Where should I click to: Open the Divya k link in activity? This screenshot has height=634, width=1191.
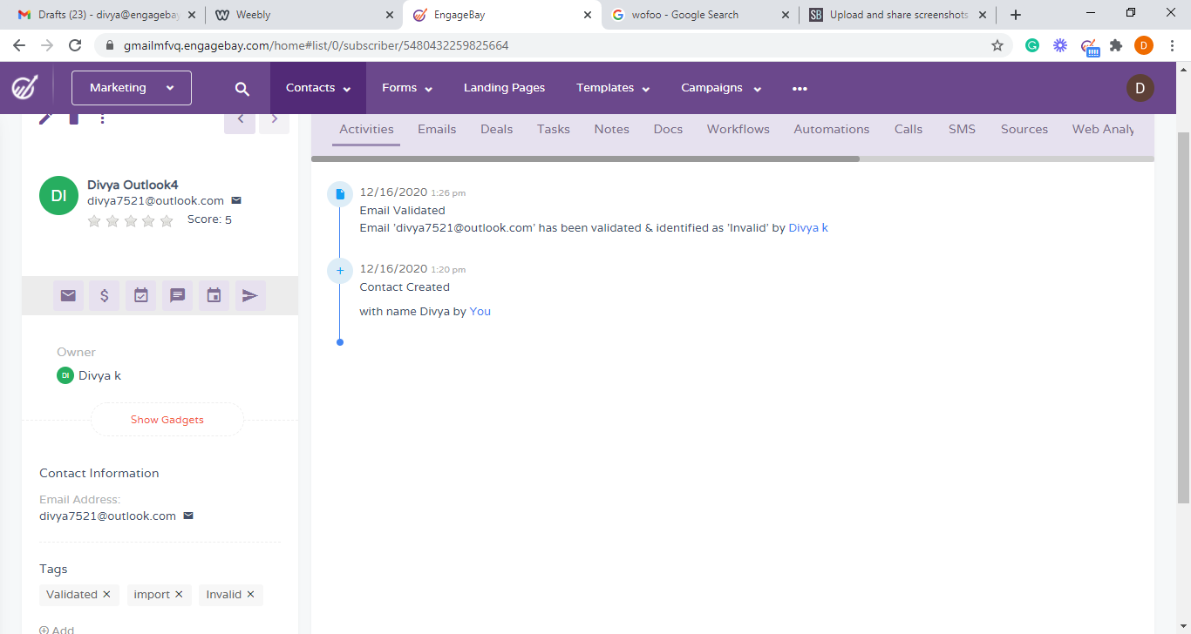[x=808, y=227]
